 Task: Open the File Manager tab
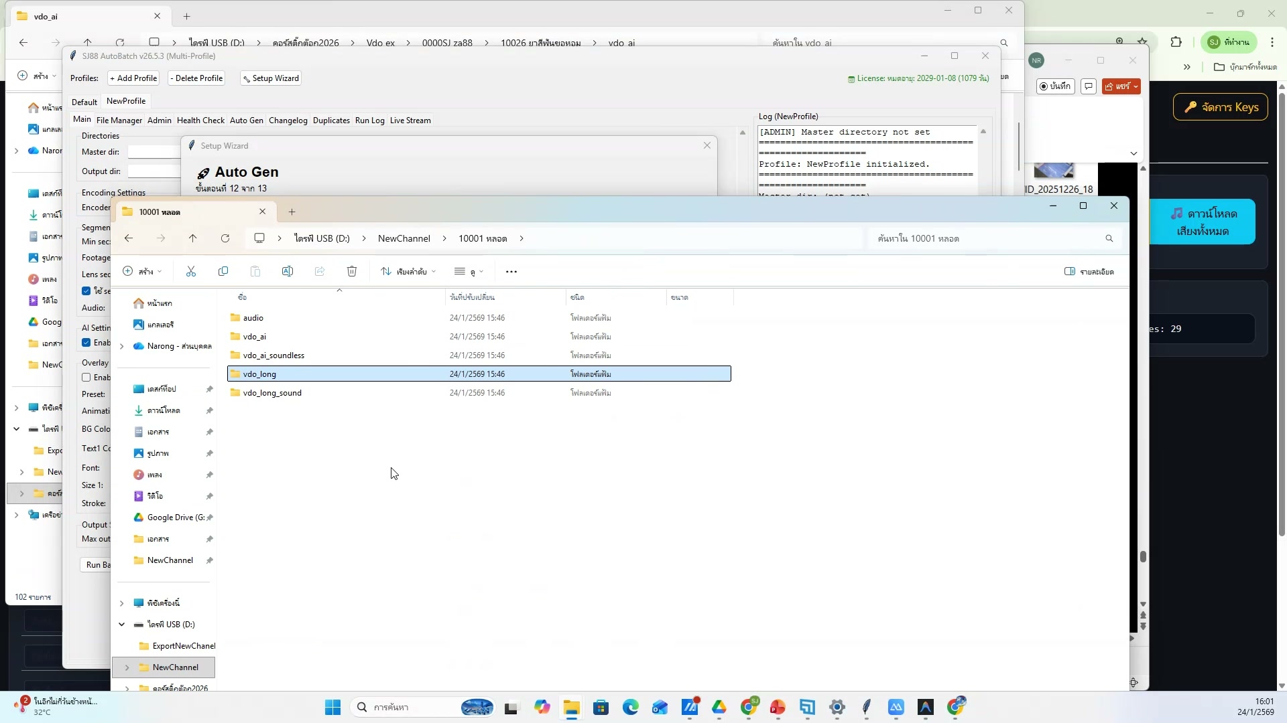119,120
